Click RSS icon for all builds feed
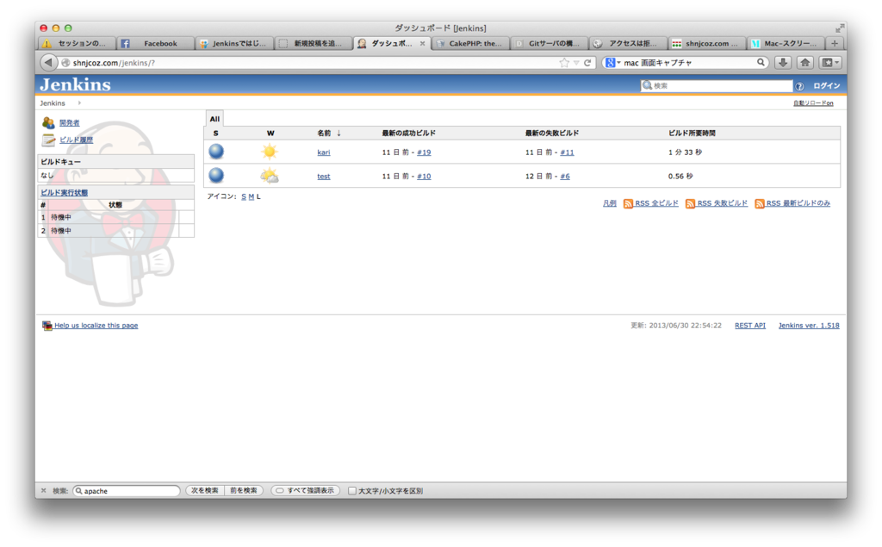Image resolution: width=882 pixels, height=547 pixels. [x=628, y=203]
